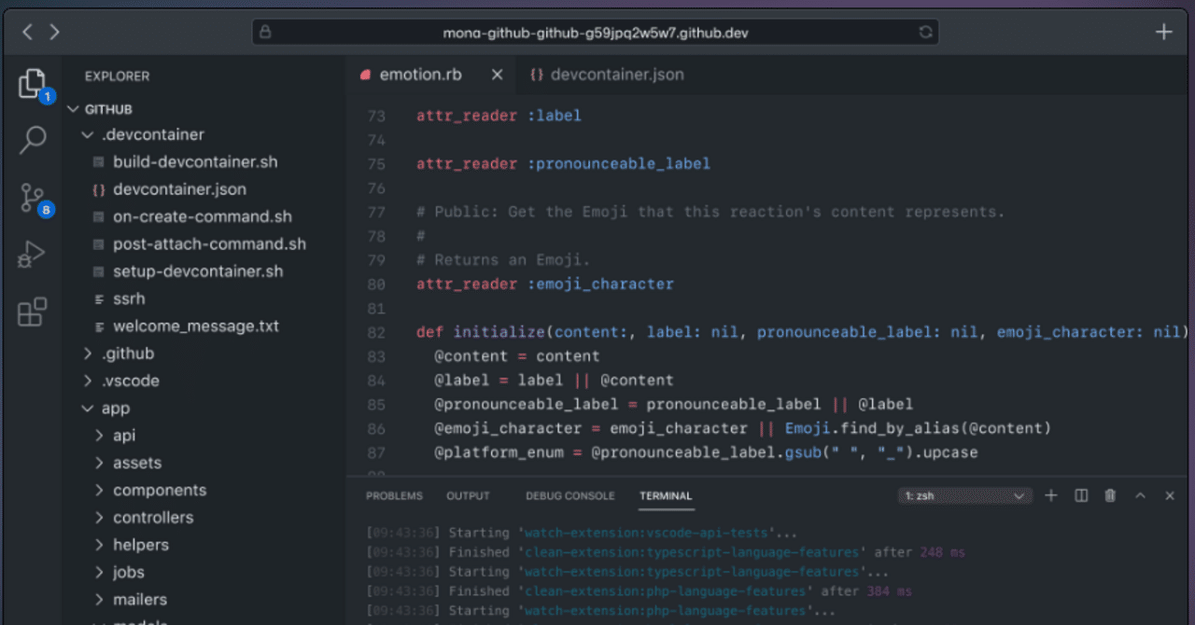
Task: Open the DEBUG CONSOLE tab
Action: pos(569,496)
